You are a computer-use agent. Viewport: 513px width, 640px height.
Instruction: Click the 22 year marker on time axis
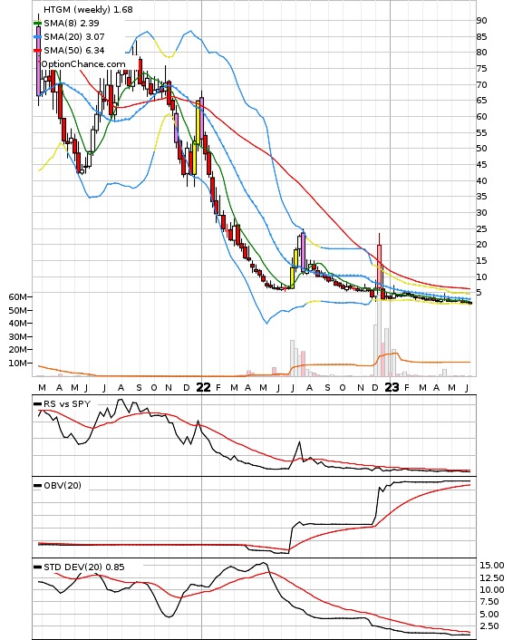point(203,387)
